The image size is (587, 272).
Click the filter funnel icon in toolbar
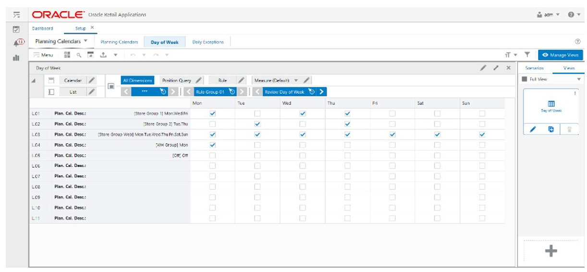527,55
